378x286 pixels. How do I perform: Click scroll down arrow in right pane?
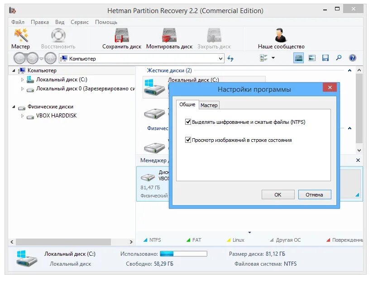click(359, 150)
